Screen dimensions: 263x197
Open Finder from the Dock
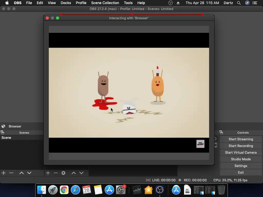(42, 190)
